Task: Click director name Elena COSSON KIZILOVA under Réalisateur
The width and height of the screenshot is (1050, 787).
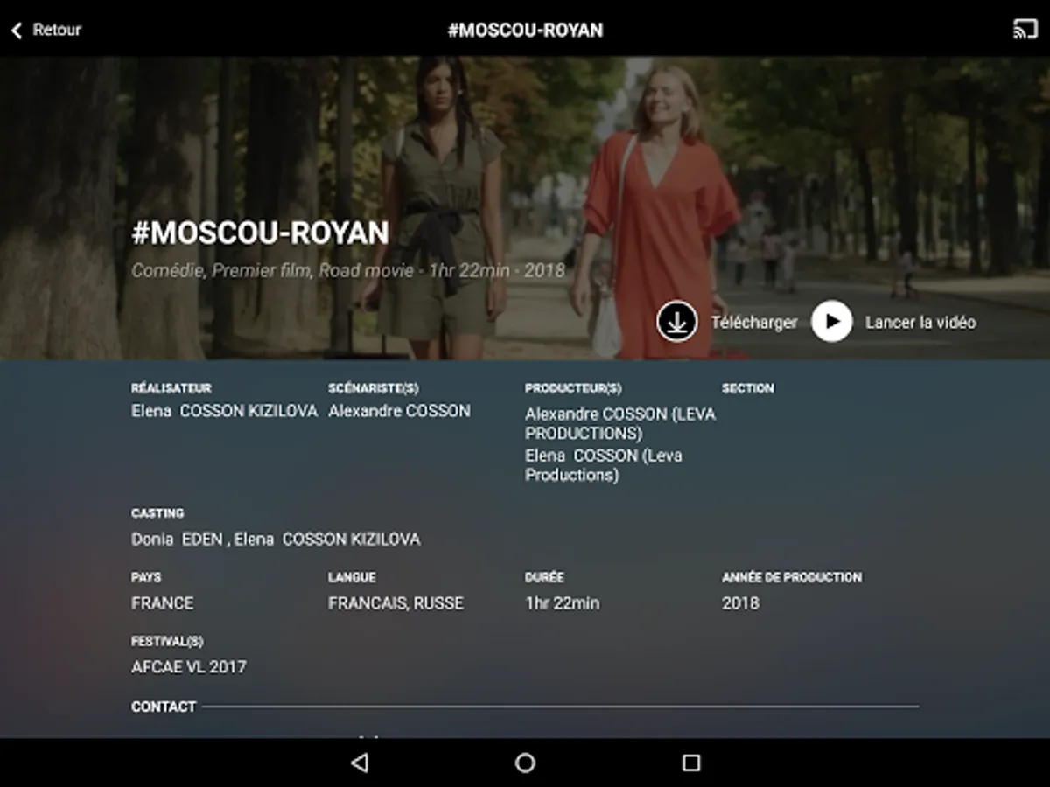Action: (x=224, y=411)
